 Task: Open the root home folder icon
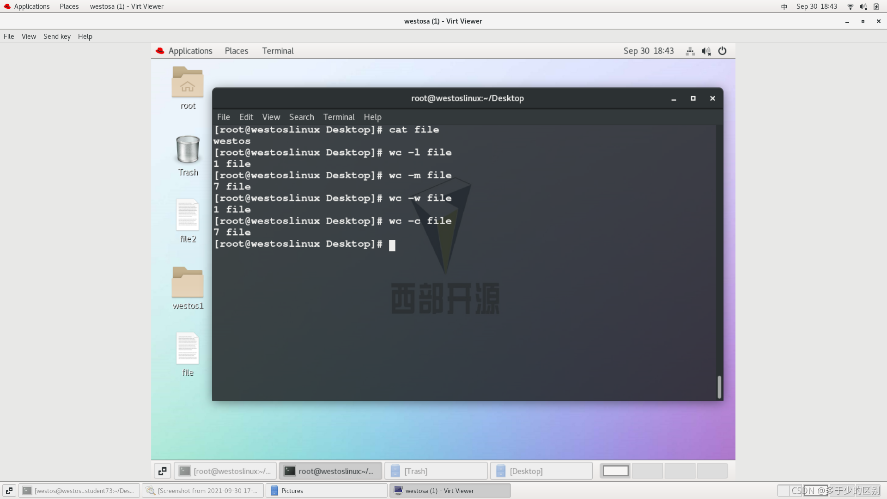(x=188, y=83)
